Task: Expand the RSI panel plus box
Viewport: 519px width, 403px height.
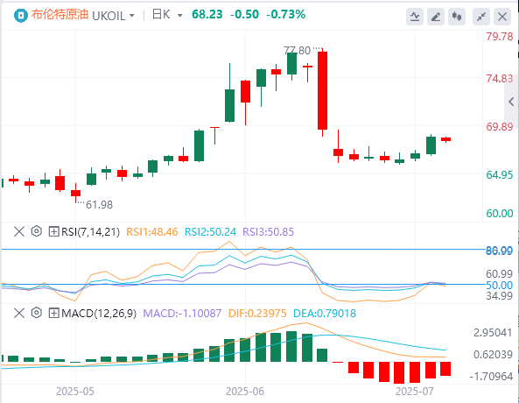Action: coord(53,231)
